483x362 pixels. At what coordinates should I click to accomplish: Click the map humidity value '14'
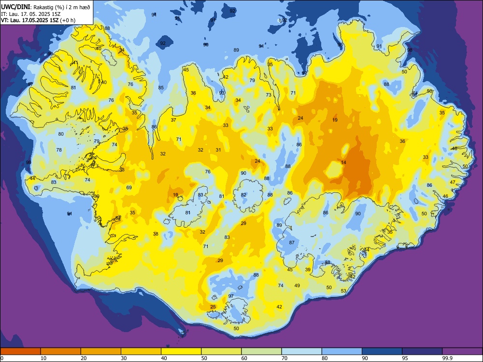coord(343,163)
